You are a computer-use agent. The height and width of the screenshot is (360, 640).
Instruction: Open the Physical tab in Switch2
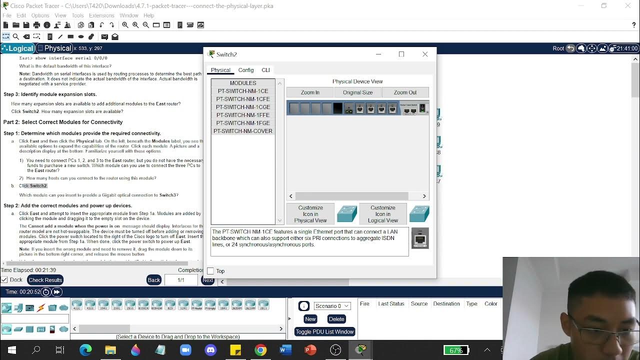[x=220, y=70]
